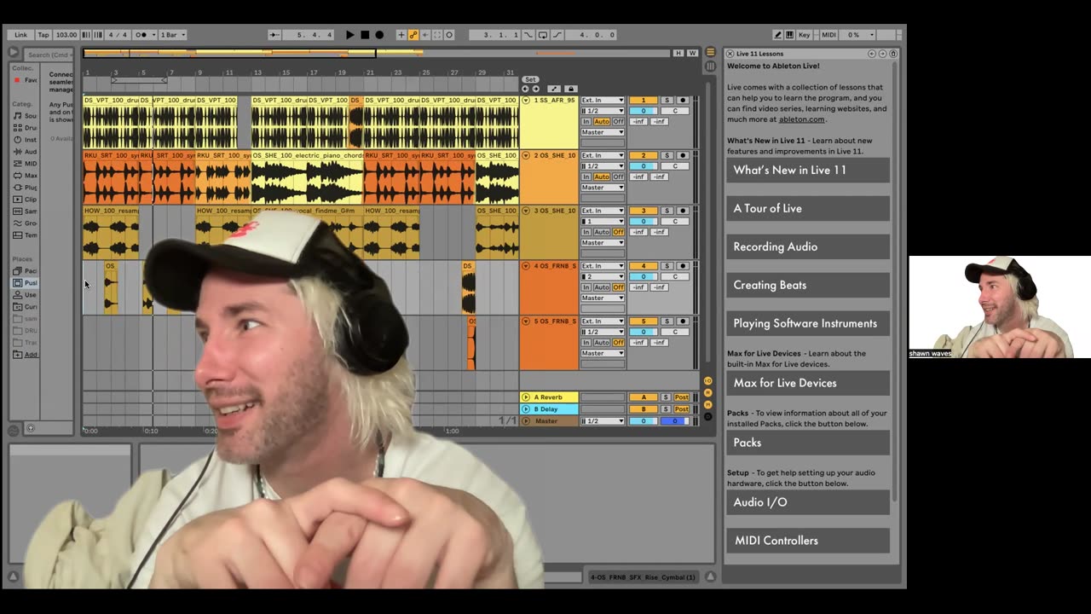
Task: Click the Set locator button
Action: 530,79
